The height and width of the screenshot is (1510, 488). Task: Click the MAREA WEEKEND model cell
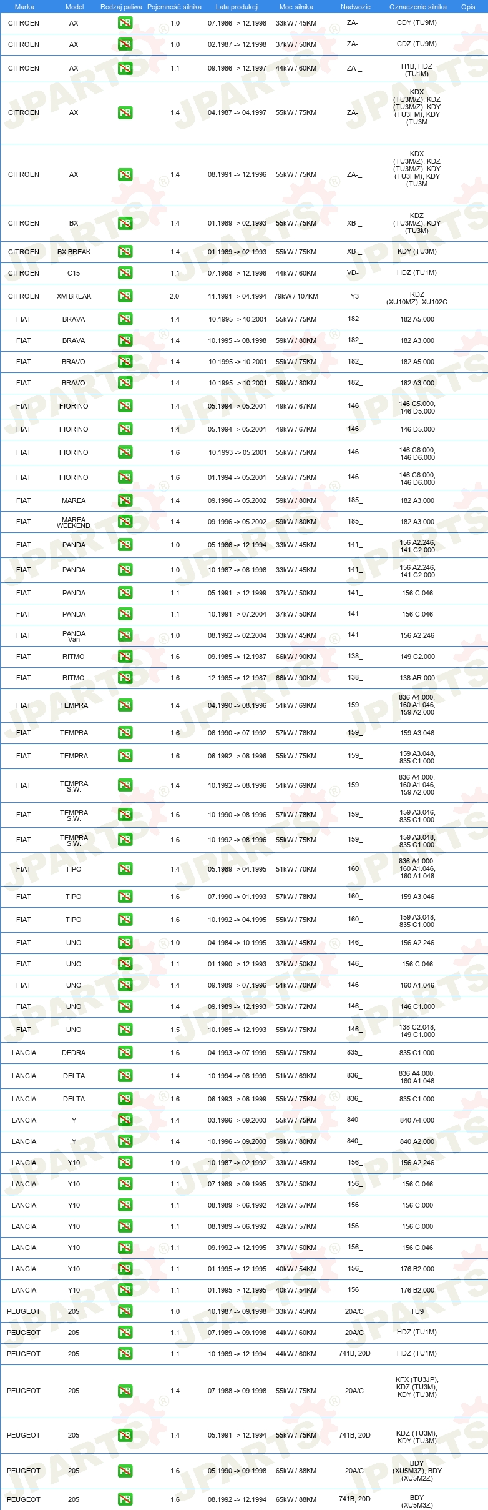74,523
